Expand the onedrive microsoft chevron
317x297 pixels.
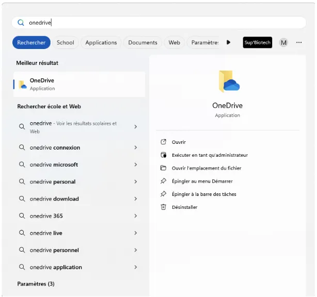[x=136, y=164]
